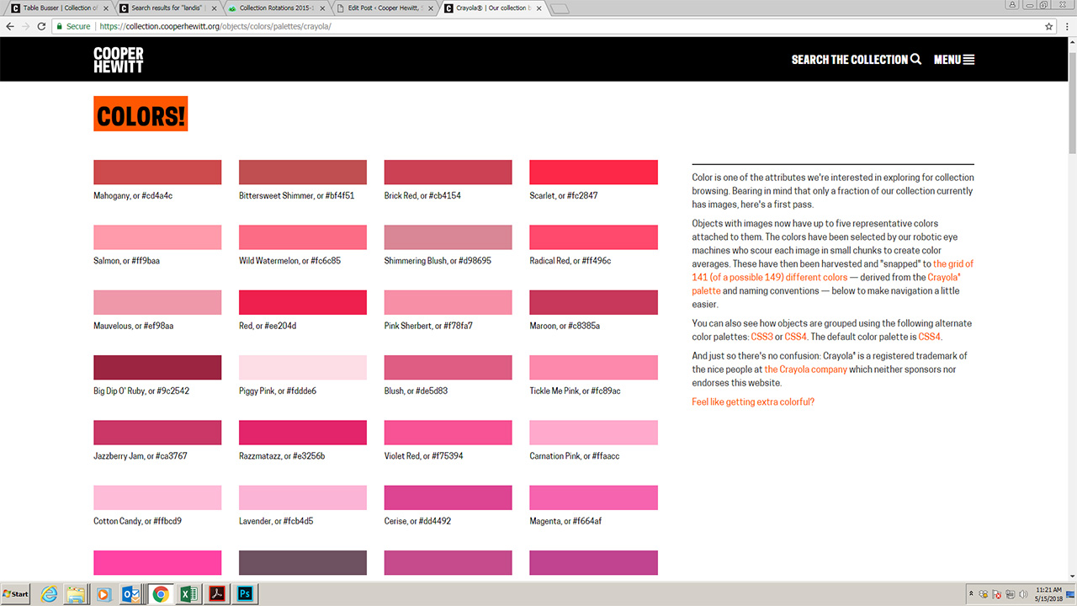Open Adobe Acrobat from the taskbar
Image resolution: width=1077 pixels, height=606 pixels.
coord(216,593)
